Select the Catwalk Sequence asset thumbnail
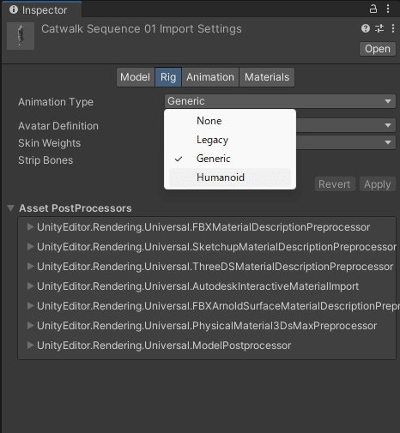 [x=21, y=36]
